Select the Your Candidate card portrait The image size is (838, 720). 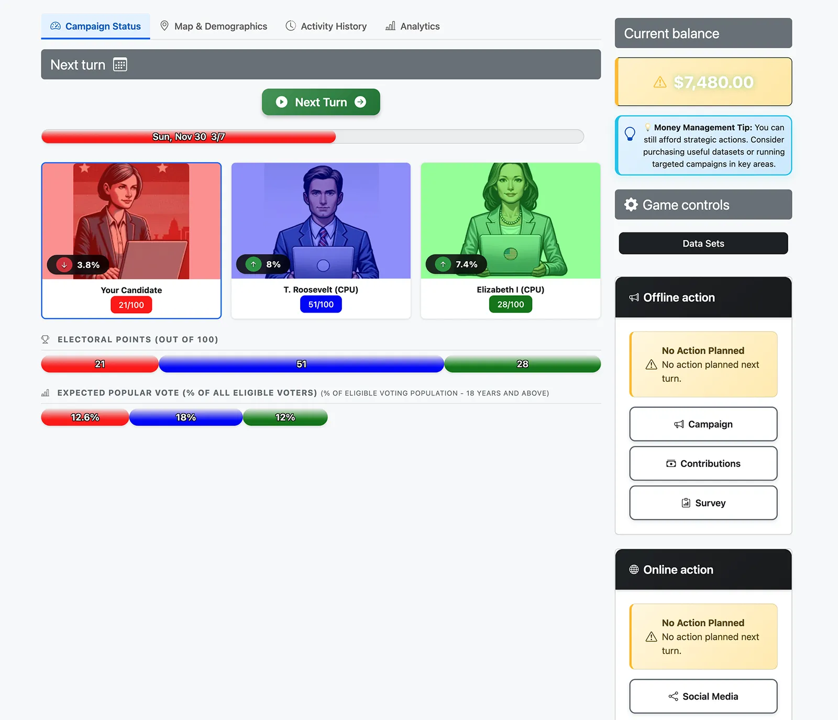(131, 221)
